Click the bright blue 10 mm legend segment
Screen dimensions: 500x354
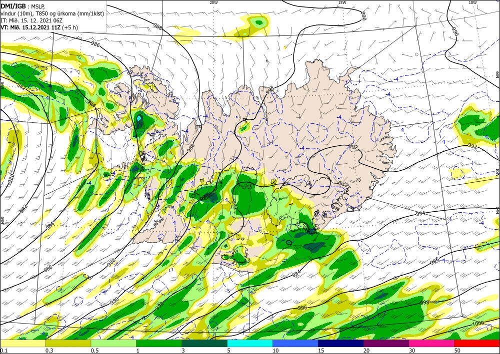click(x=295, y=344)
